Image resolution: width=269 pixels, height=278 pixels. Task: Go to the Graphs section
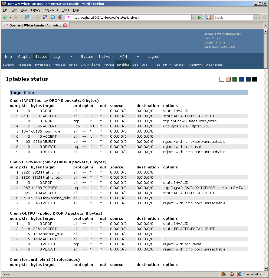click(24, 57)
